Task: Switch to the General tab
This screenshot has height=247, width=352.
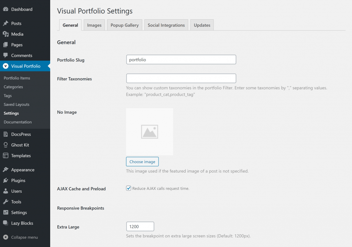Action: pyautogui.click(x=70, y=25)
